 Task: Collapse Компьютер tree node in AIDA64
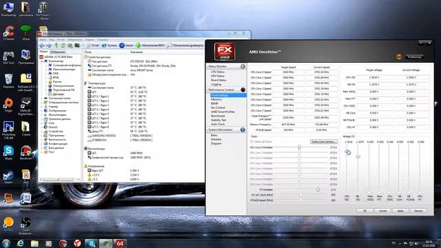click(42, 61)
